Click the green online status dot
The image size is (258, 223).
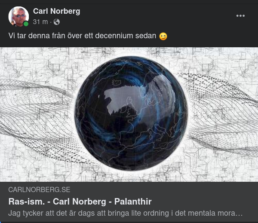click(x=26, y=24)
